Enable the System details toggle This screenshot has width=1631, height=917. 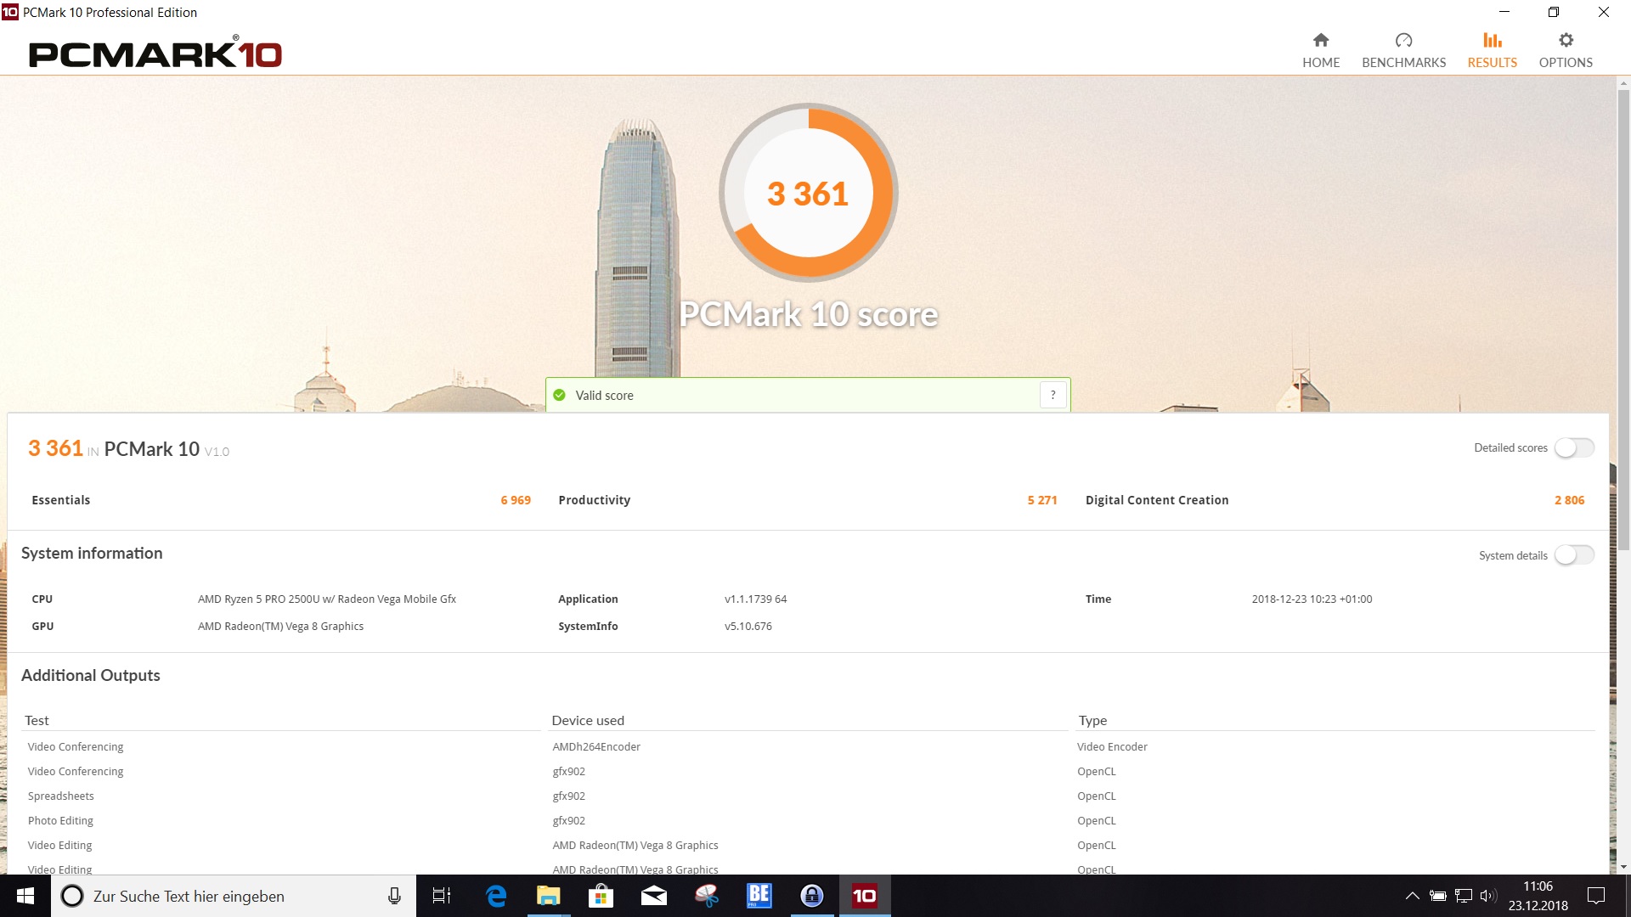(x=1574, y=555)
